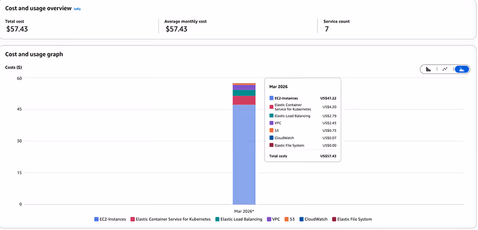The height and width of the screenshot is (230, 478).
Task: Click the US$2.79 value in the tooltip
Action: (x=329, y=116)
